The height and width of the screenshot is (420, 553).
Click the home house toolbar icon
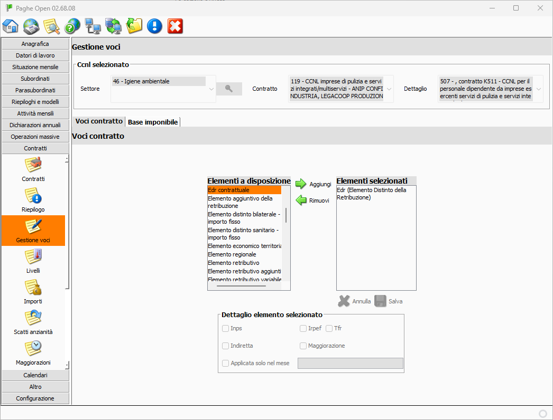[x=11, y=26]
